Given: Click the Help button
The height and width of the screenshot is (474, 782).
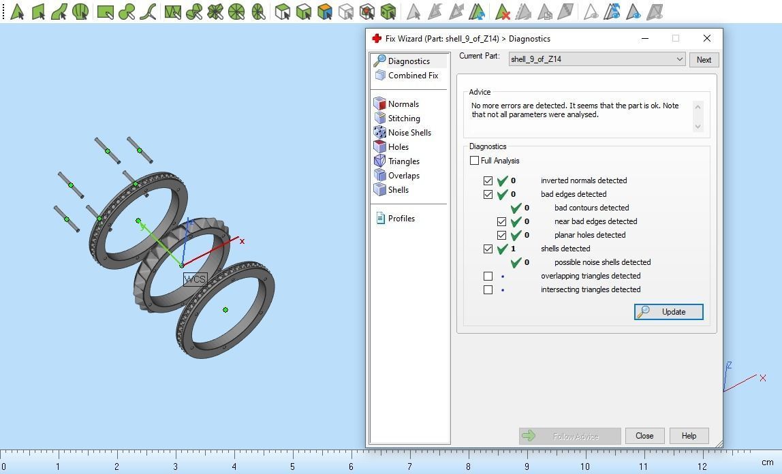Looking at the screenshot, I should coord(689,436).
